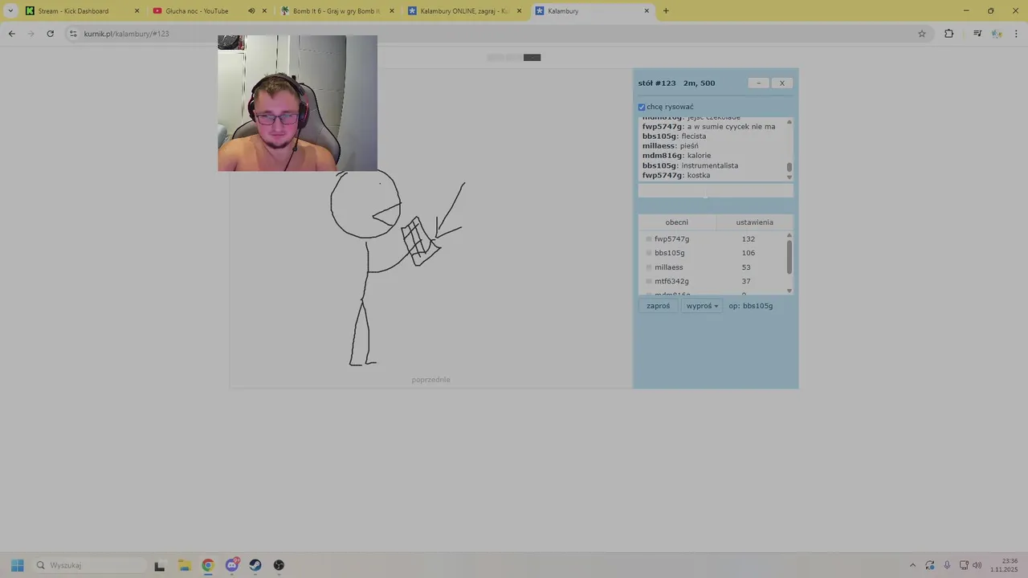Click the 'zaproś' button
Image resolution: width=1028 pixels, height=578 pixels.
[x=659, y=306]
